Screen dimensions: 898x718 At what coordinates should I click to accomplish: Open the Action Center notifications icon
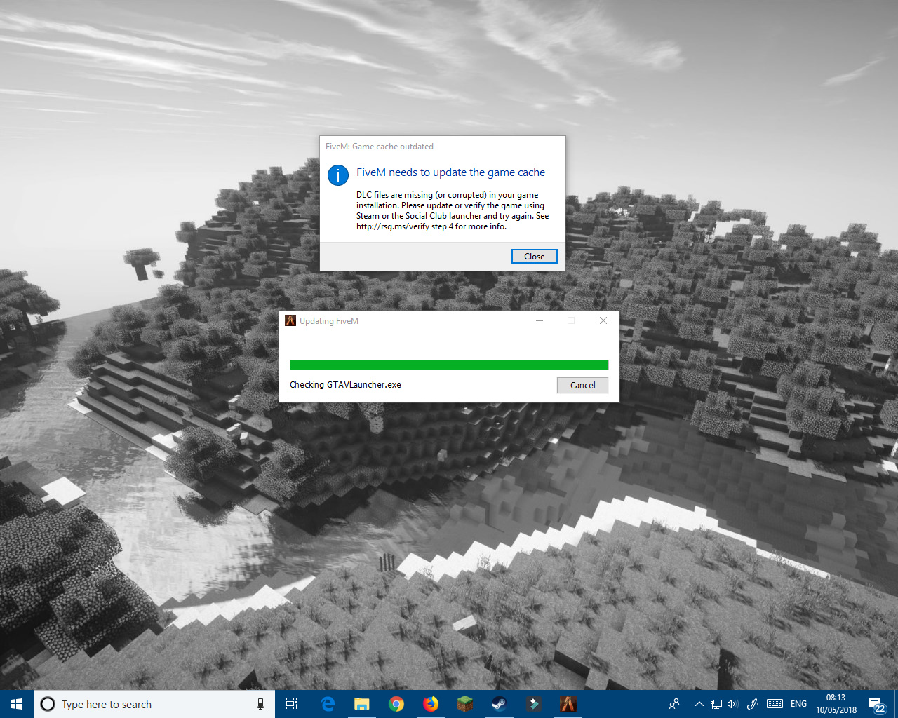[877, 704]
